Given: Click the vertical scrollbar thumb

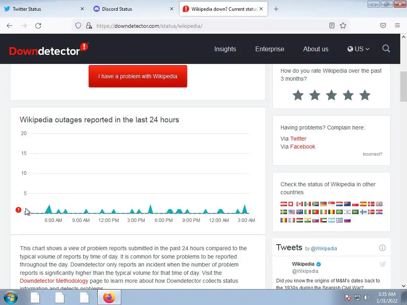Looking at the screenshot, I should pos(403,86).
